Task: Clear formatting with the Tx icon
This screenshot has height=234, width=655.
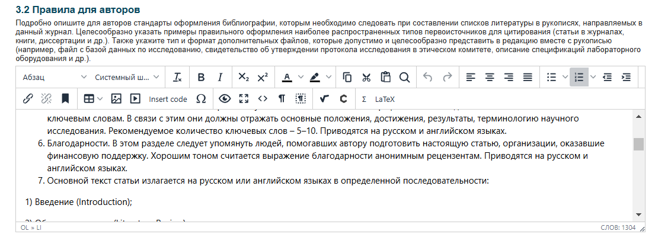Action: [x=178, y=77]
